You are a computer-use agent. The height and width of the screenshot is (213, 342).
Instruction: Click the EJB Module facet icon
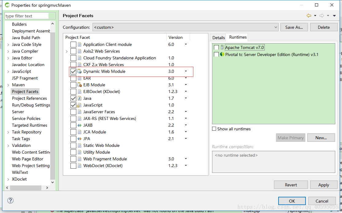pos(79,85)
